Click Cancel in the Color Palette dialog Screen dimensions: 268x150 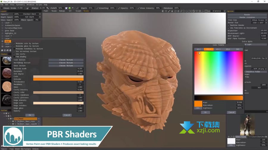pyautogui.click(x=231, y=112)
